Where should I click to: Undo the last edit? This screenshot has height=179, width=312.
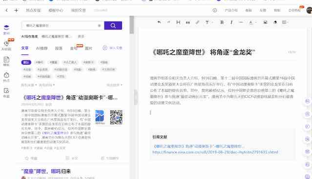[159, 22]
